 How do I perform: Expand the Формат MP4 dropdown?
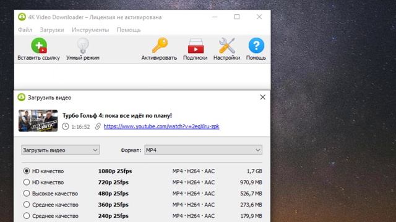coord(204,150)
